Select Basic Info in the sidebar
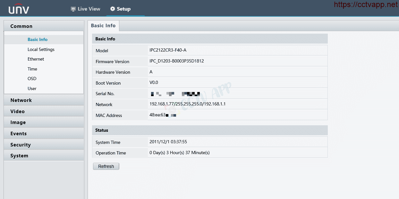This screenshot has width=399, height=199. click(38, 39)
